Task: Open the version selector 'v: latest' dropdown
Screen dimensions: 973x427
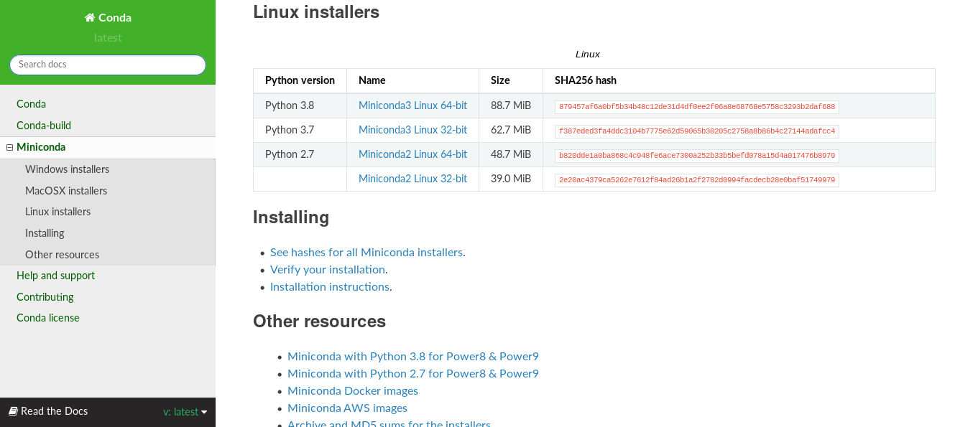Action: click(x=185, y=412)
